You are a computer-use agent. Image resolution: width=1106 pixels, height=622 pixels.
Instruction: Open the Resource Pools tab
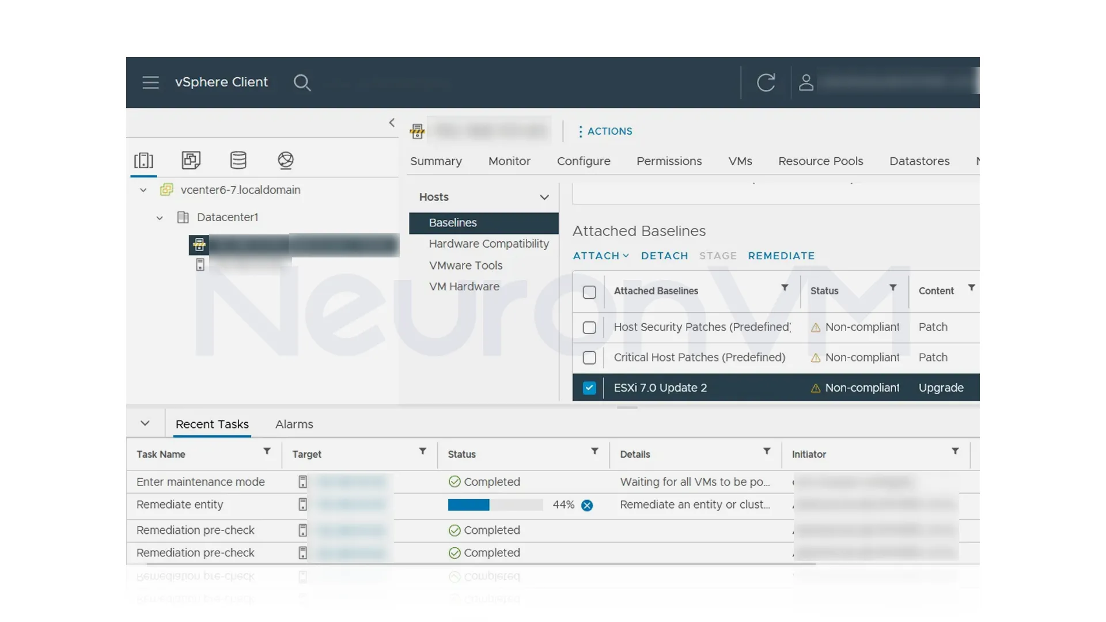tap(820, 161)
